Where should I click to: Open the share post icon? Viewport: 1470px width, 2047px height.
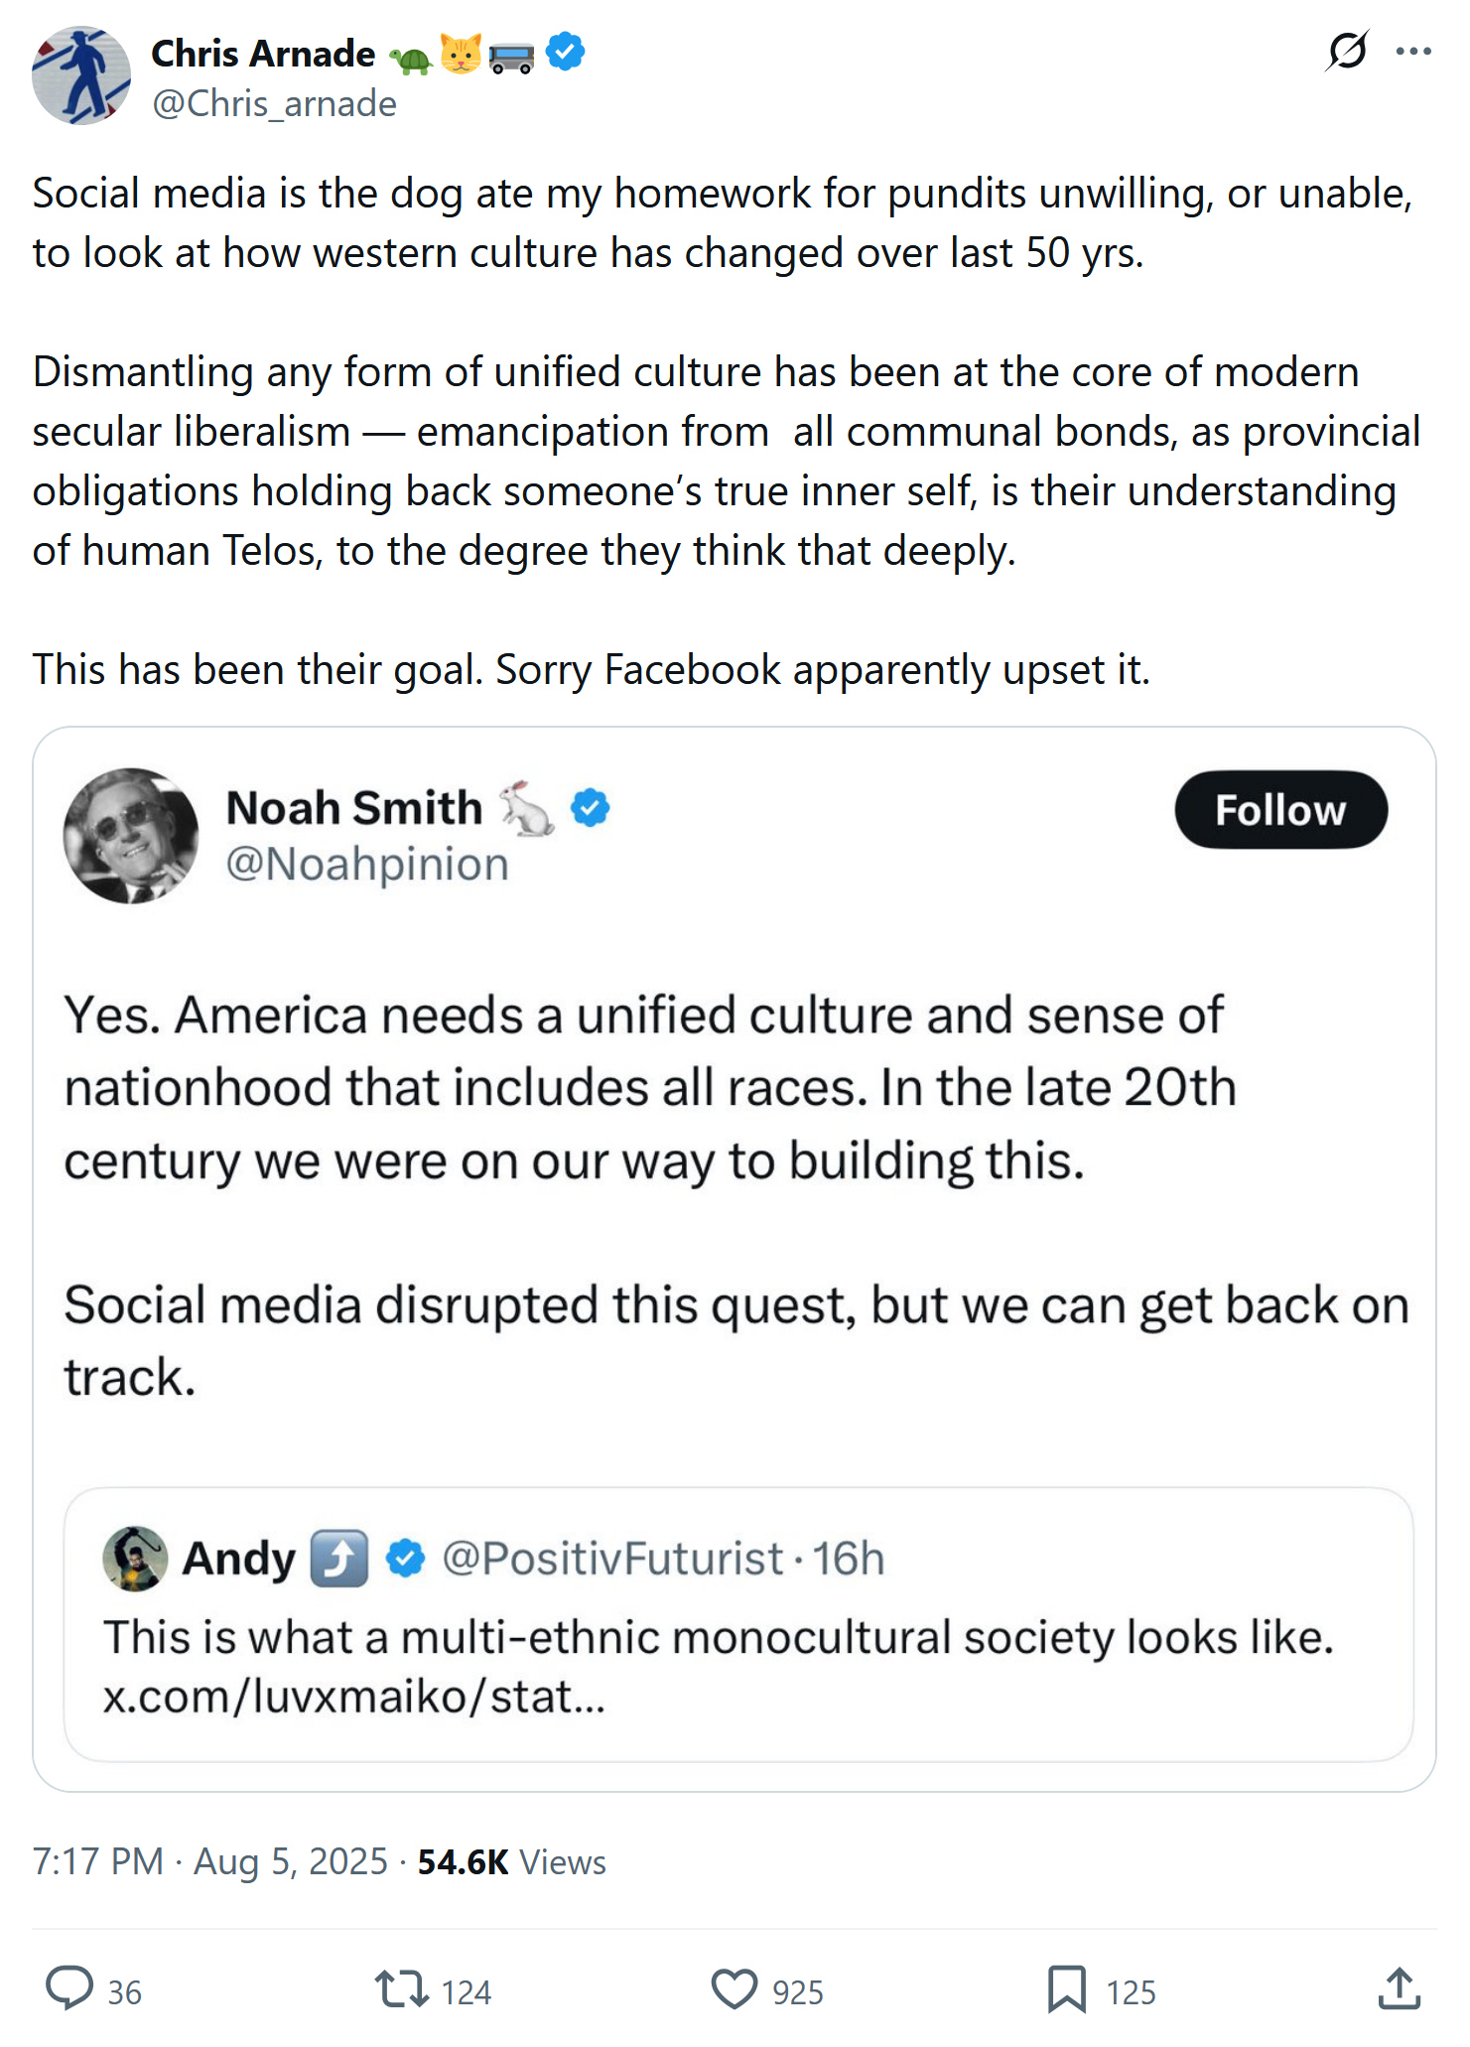(1400, 1989)
